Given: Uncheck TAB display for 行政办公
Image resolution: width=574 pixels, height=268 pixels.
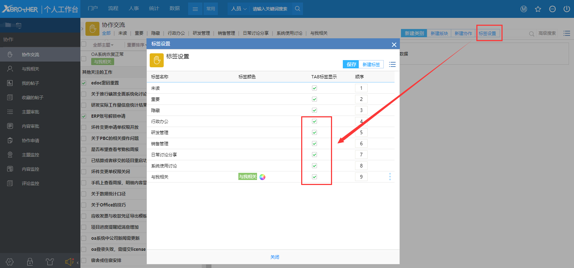Looking at the screenshot, I should 314,121.
